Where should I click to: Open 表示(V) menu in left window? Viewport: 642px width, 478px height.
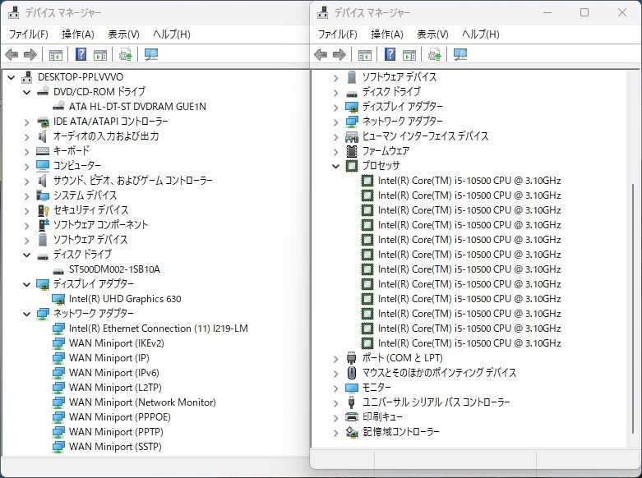(x=123, y=34)
